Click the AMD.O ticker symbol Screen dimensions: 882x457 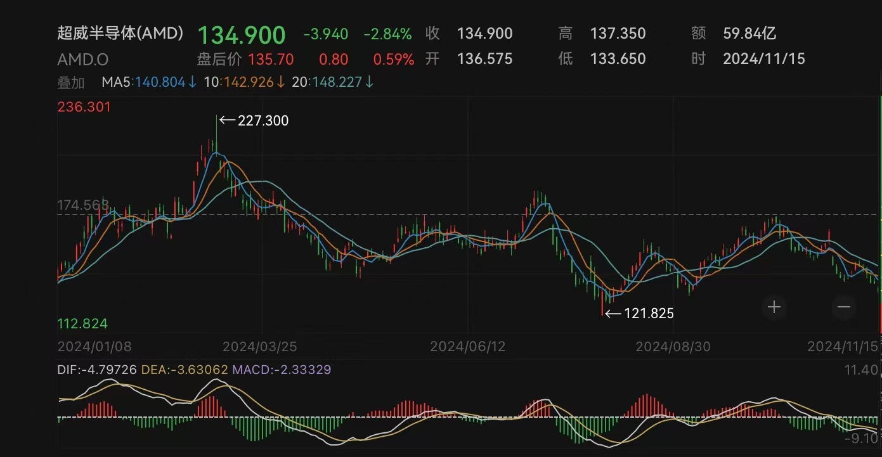pyautogui.click(x=83, y=60)
